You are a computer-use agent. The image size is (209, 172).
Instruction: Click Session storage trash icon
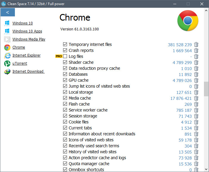[x=196, y=116]
